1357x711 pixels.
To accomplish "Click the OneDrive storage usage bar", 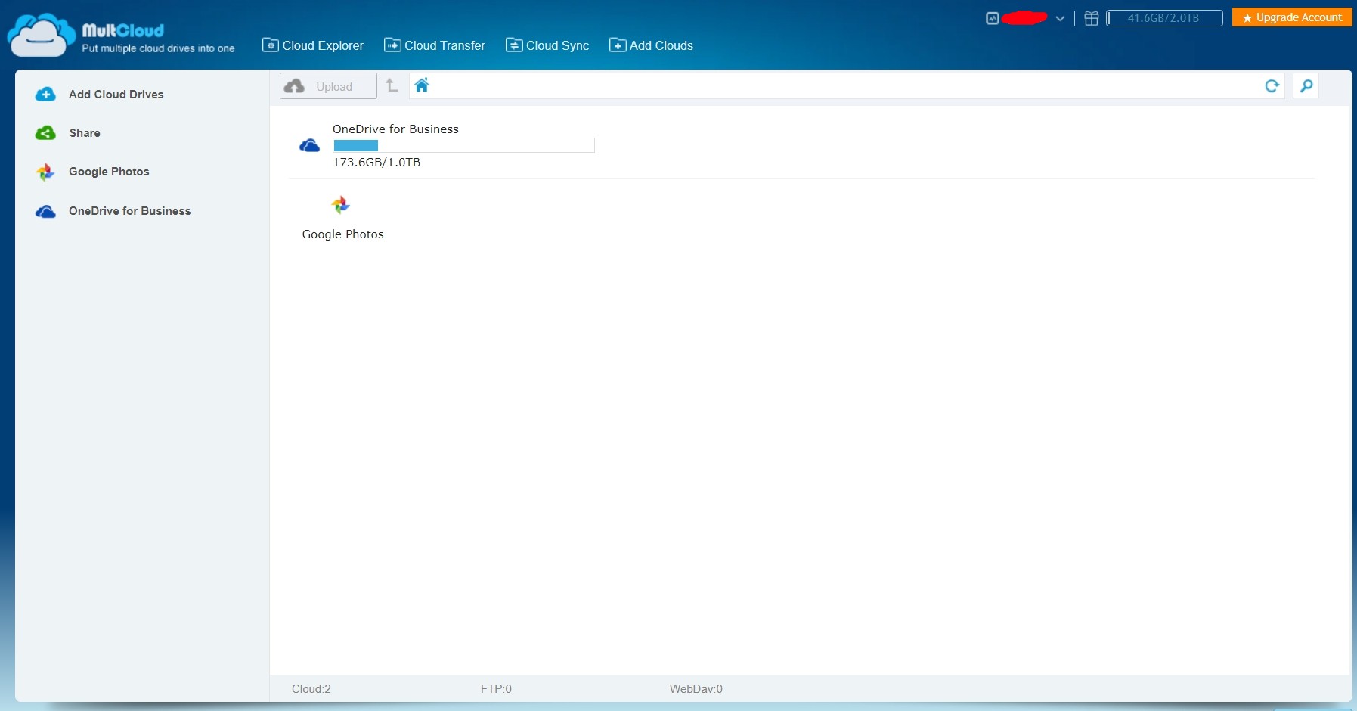I will (463, 145).
